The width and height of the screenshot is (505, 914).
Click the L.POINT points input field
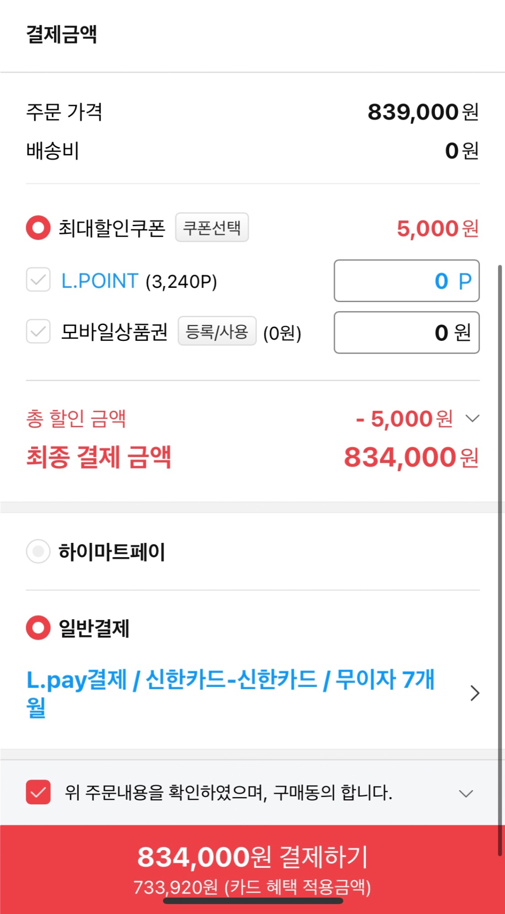[x=406, y=281]
